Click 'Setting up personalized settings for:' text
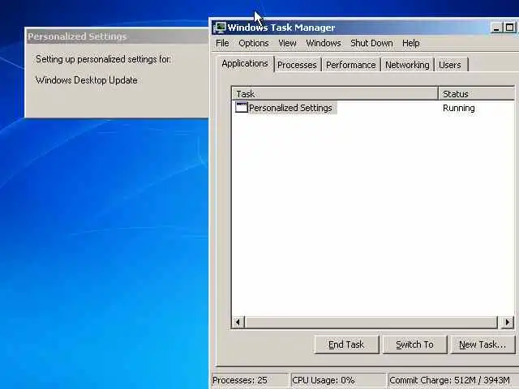 pyautogui.click(x=103, y=59)
